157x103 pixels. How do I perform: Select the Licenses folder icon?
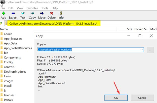coord(2,95)
